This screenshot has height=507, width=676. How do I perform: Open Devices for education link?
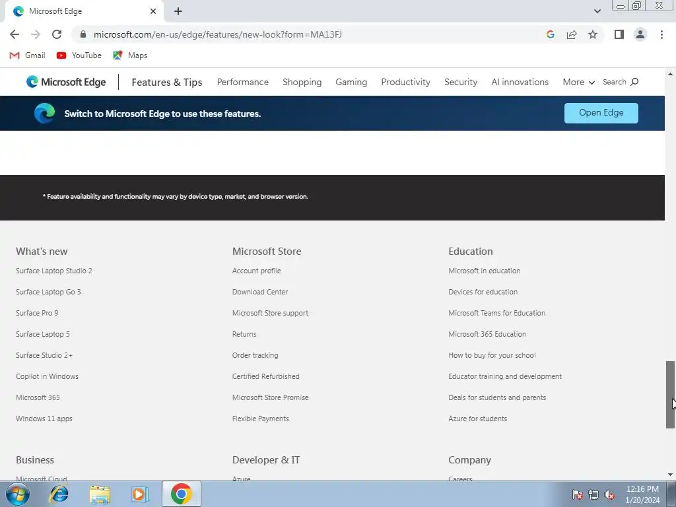483,292
